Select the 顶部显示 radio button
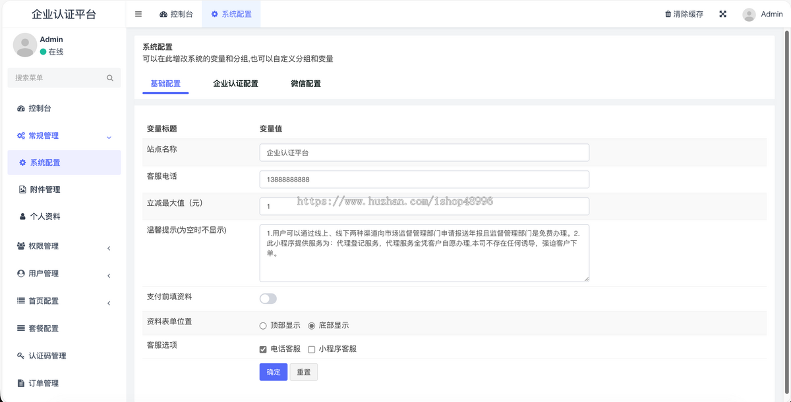Viewport: 791px width, 402px height. click(x=263, y=326)
